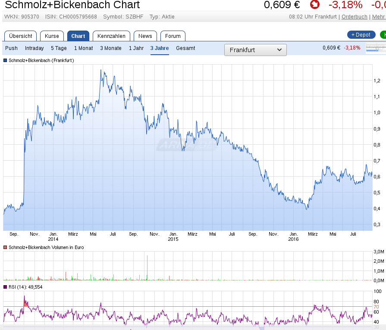Click the red volume legend square

coord(6,247)
